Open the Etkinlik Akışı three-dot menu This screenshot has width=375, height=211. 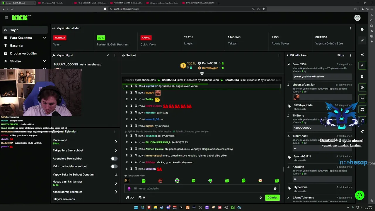[x=350, y=55]
